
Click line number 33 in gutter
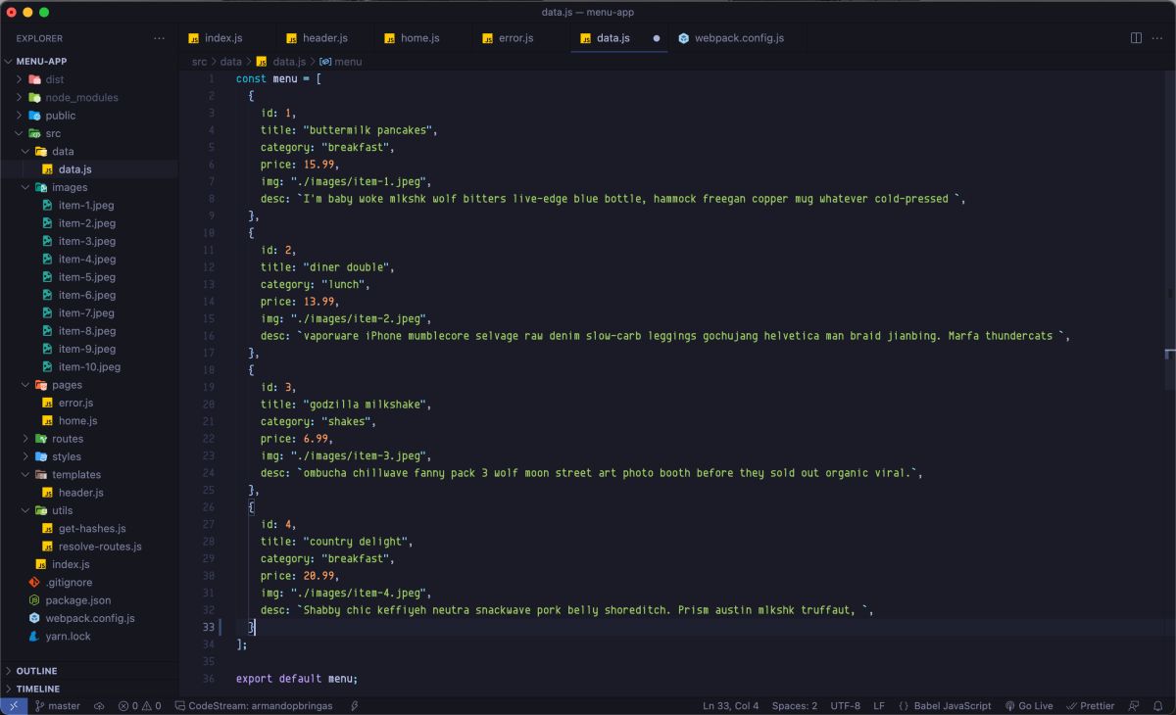208,627
